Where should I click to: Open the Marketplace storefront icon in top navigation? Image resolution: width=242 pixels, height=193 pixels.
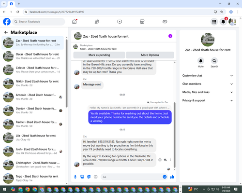[x=142, y=22]
